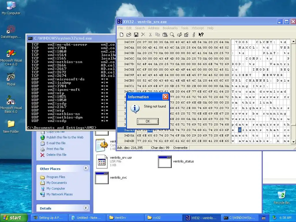Open the Address menu in XVI32
The width and height of the screenshot is (296, 222).
pyautogui.click(x=154, y=28)
